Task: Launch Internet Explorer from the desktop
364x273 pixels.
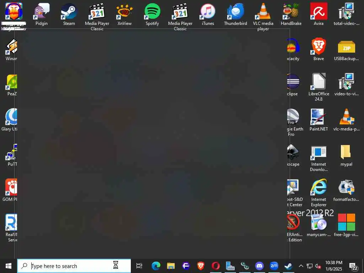Action: [x=319, y=193]
